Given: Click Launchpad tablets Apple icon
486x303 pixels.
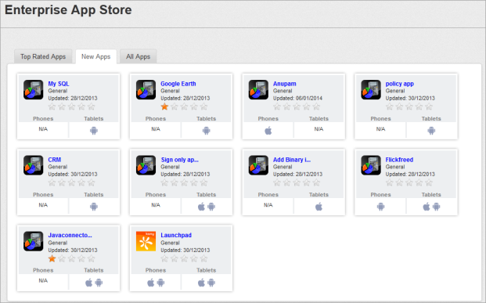Looking at the screenshot, I should 201,283.
